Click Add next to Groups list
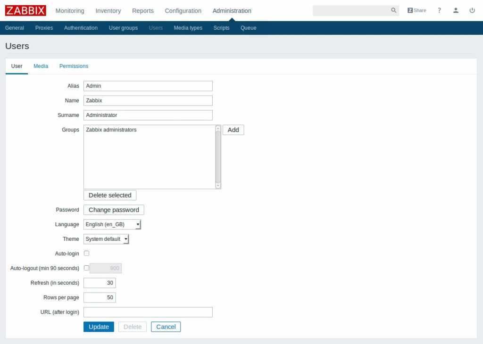 click(x=233, y=130)
